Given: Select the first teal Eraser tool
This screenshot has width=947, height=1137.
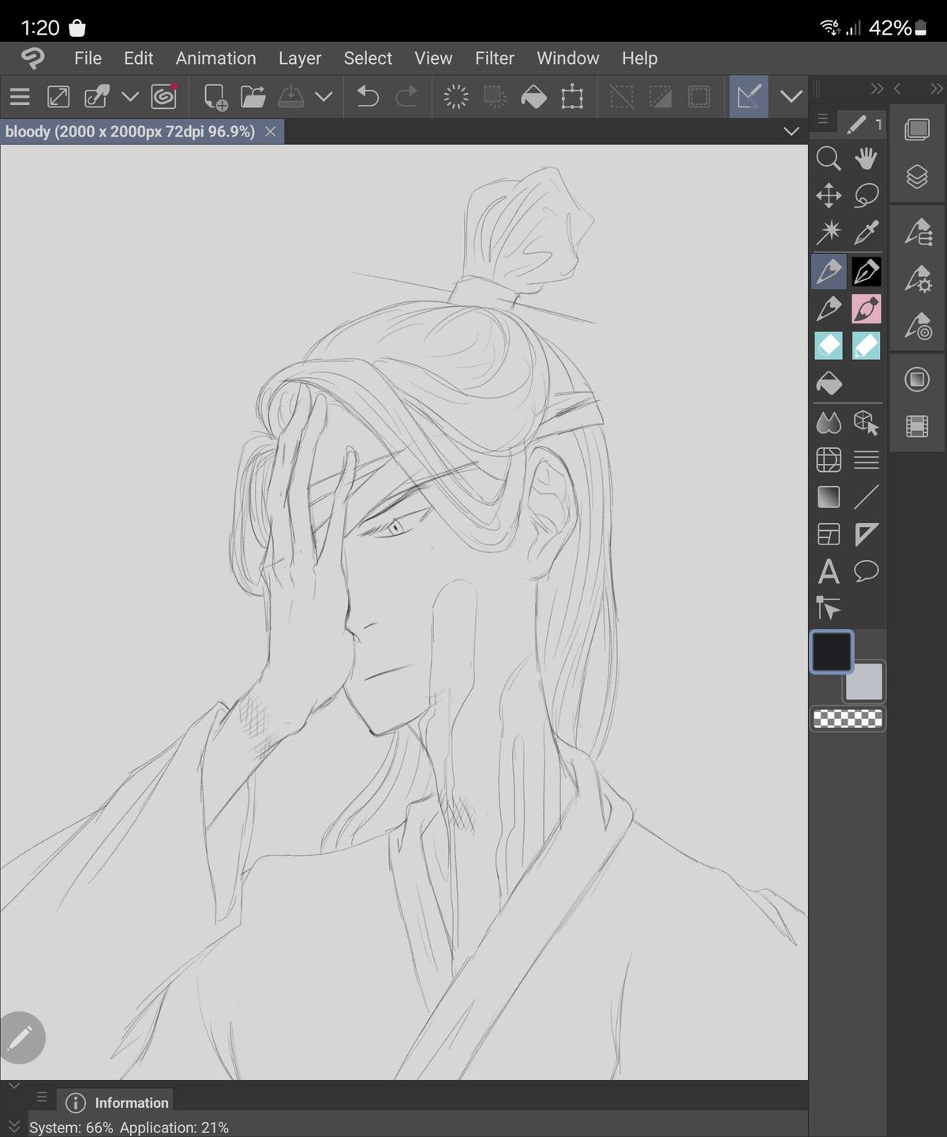Looking at the screenshot, I should coord(829,346).
